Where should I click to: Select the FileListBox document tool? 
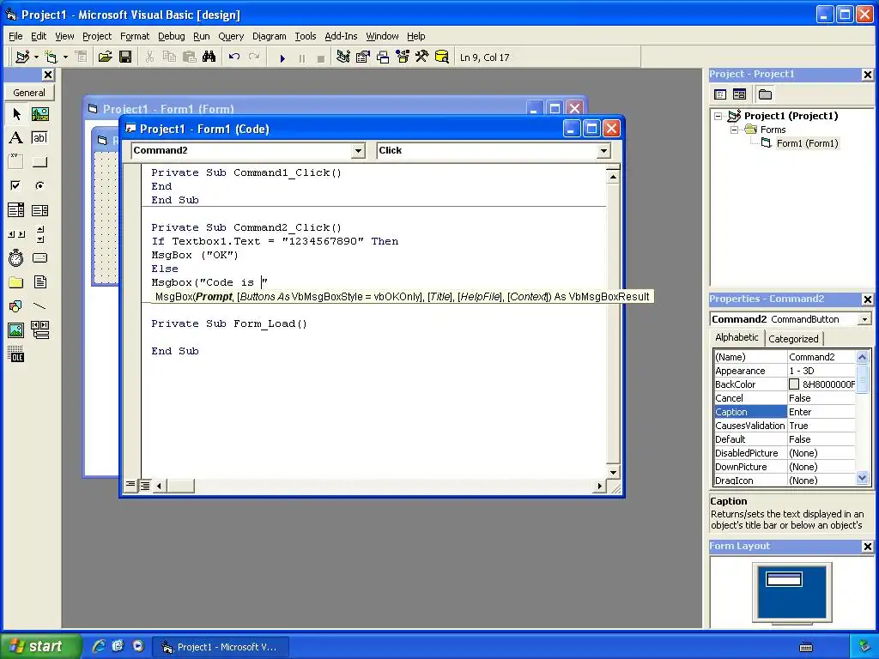click(39, 281)
